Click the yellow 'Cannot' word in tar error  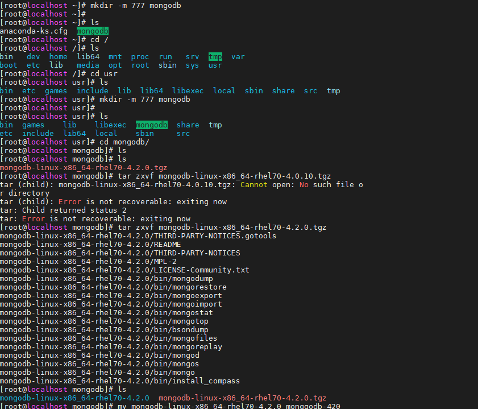pyautogui.click(x=253, y=185)
